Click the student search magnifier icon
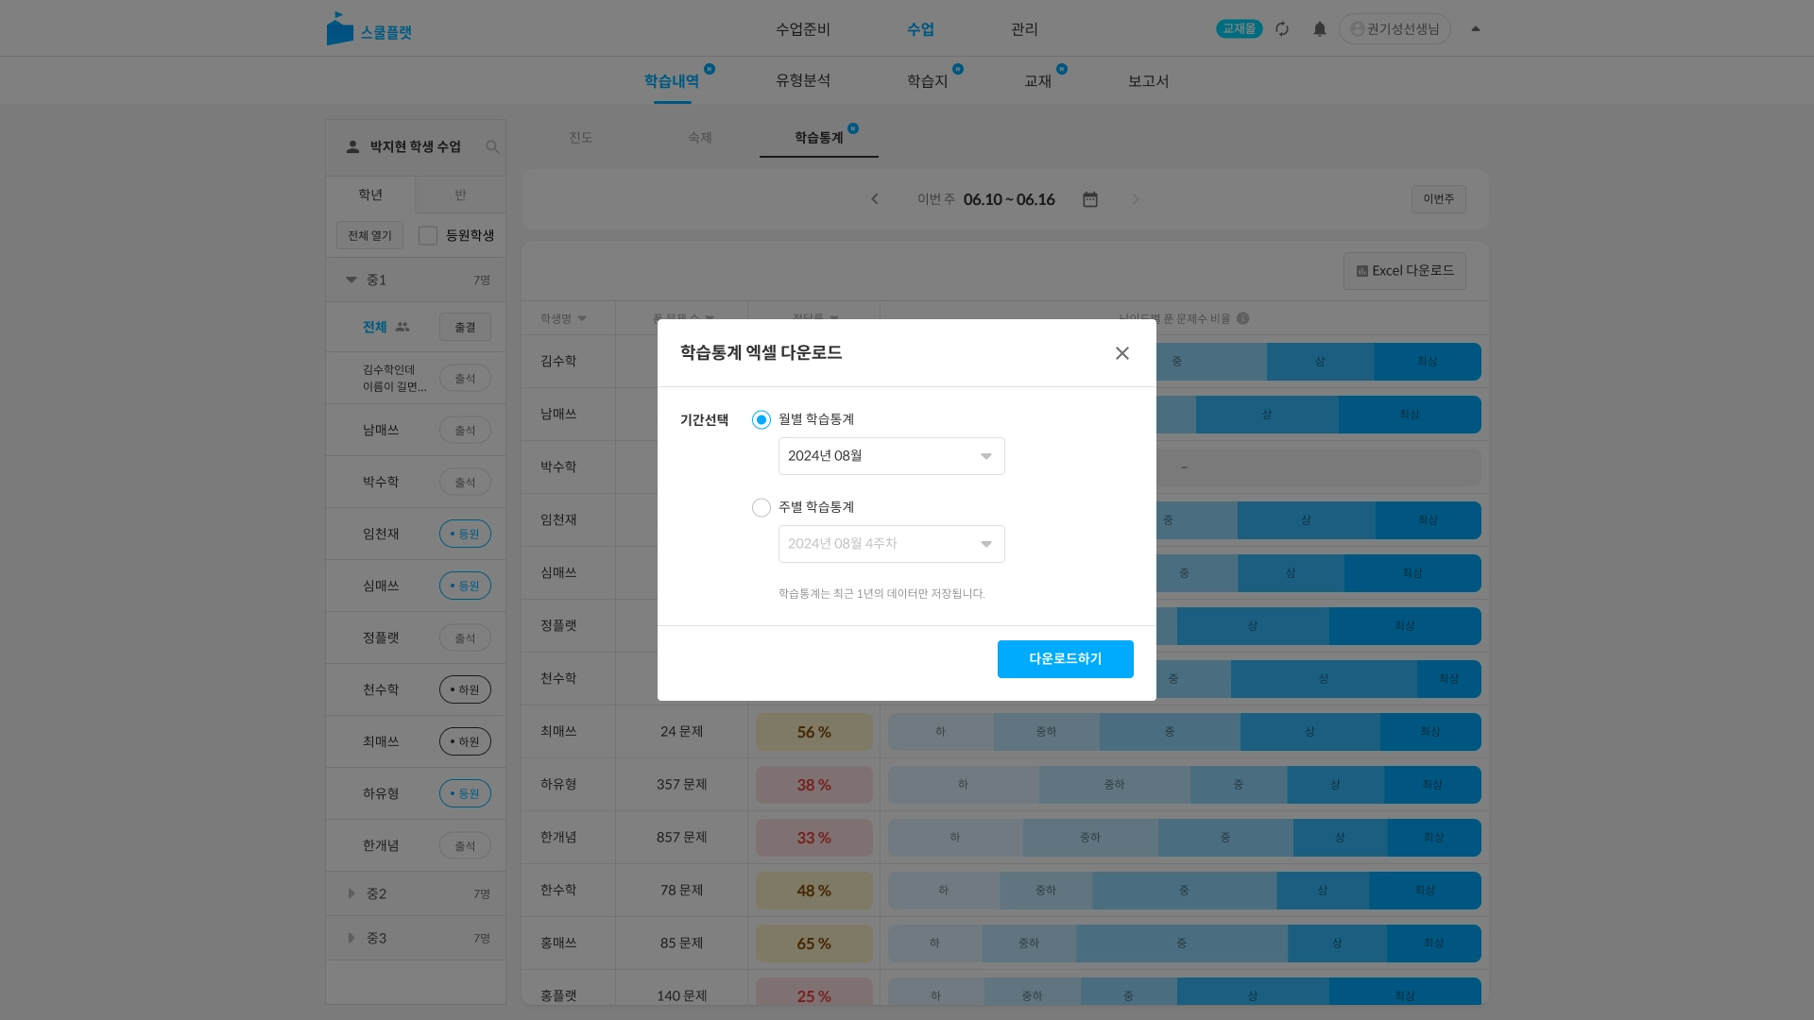The image size is (1814, 1020). (x=492, y=147)
